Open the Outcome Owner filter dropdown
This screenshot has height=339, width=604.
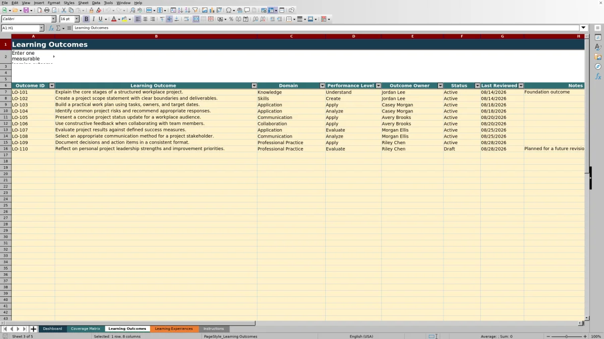coord(440,86)
